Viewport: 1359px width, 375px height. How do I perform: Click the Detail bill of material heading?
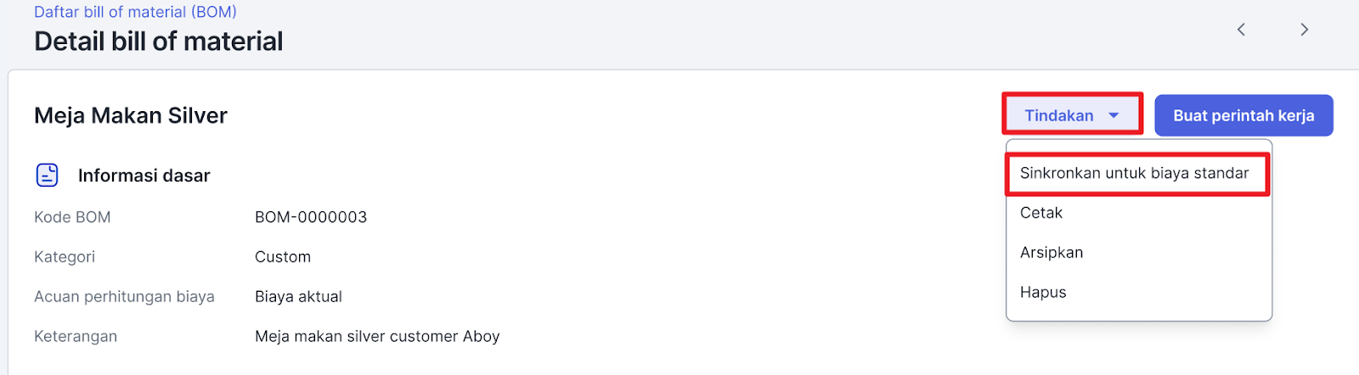point(159,41)
